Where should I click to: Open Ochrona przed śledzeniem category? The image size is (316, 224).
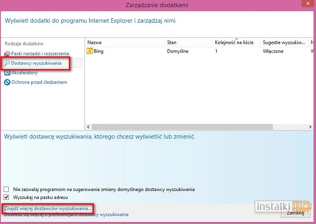click(38, 82)
